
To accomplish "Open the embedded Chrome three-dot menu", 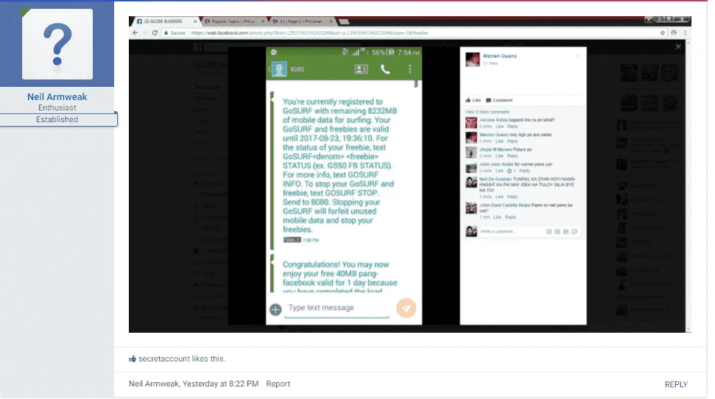I will tap(685, 33).
